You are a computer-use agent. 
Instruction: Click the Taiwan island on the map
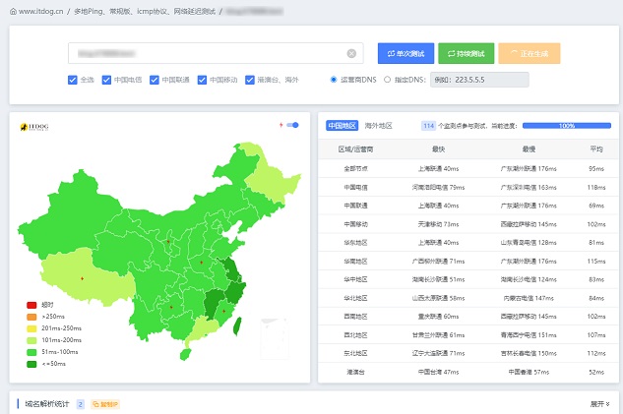tap(237, 326)
